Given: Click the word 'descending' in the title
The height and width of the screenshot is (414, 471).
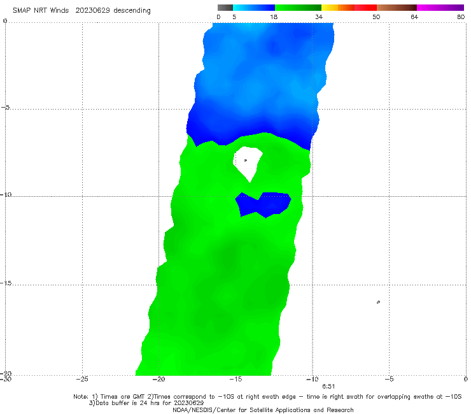Looking at the screenshot, I should pyautogui.click(x=132, y=11).
